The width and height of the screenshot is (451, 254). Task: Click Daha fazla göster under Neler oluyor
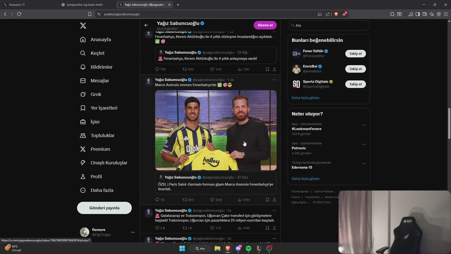click(x=305, y=179)
